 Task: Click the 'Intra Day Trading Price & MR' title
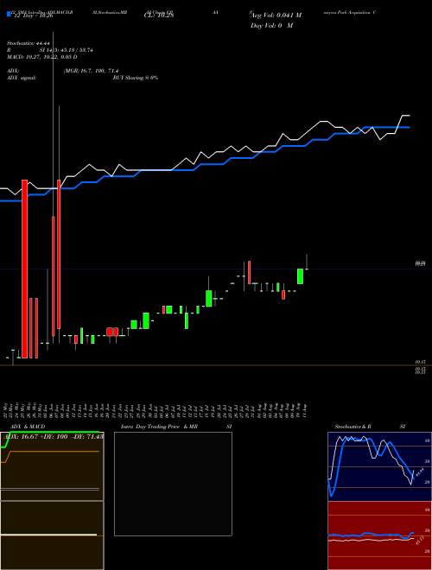[x=159, y=427]
